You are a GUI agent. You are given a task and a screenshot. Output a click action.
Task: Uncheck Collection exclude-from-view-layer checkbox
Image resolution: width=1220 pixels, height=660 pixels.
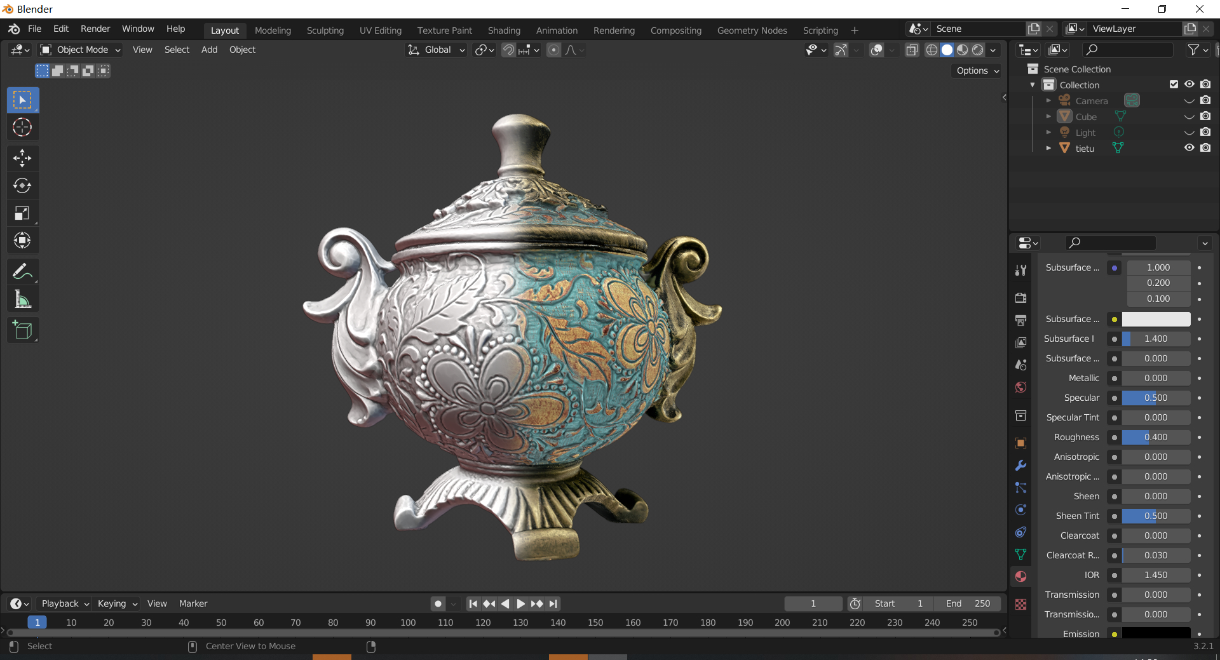point(1174,84)
